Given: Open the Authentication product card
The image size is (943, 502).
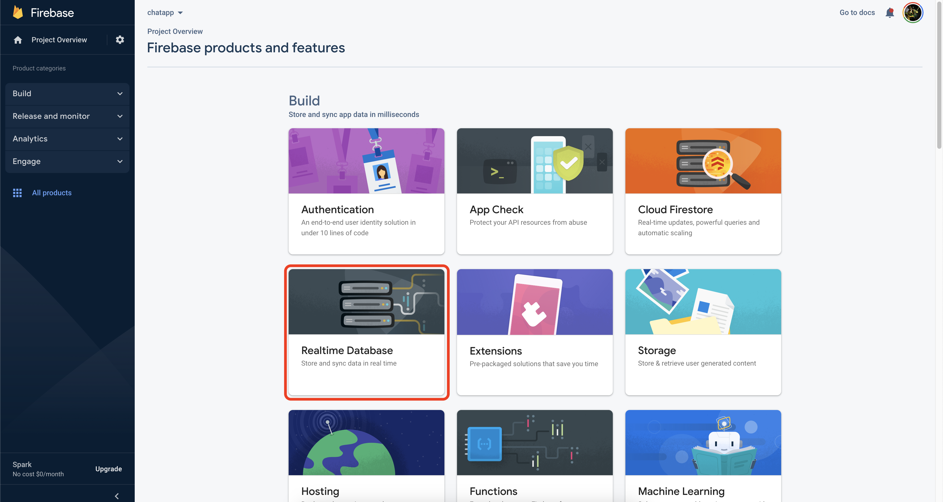Looking at the screenshot, I should tap(366, 191).
